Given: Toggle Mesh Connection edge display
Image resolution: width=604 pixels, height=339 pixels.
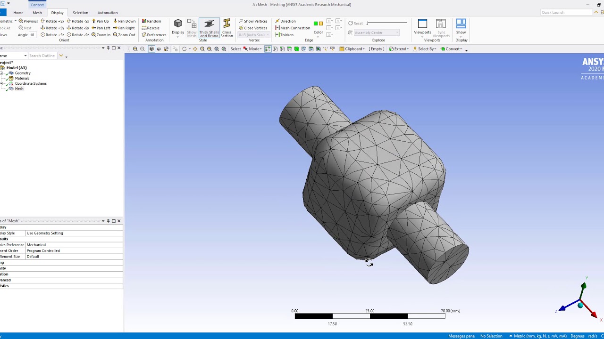Looking at the screenshot, I should [x=293, y=28].
